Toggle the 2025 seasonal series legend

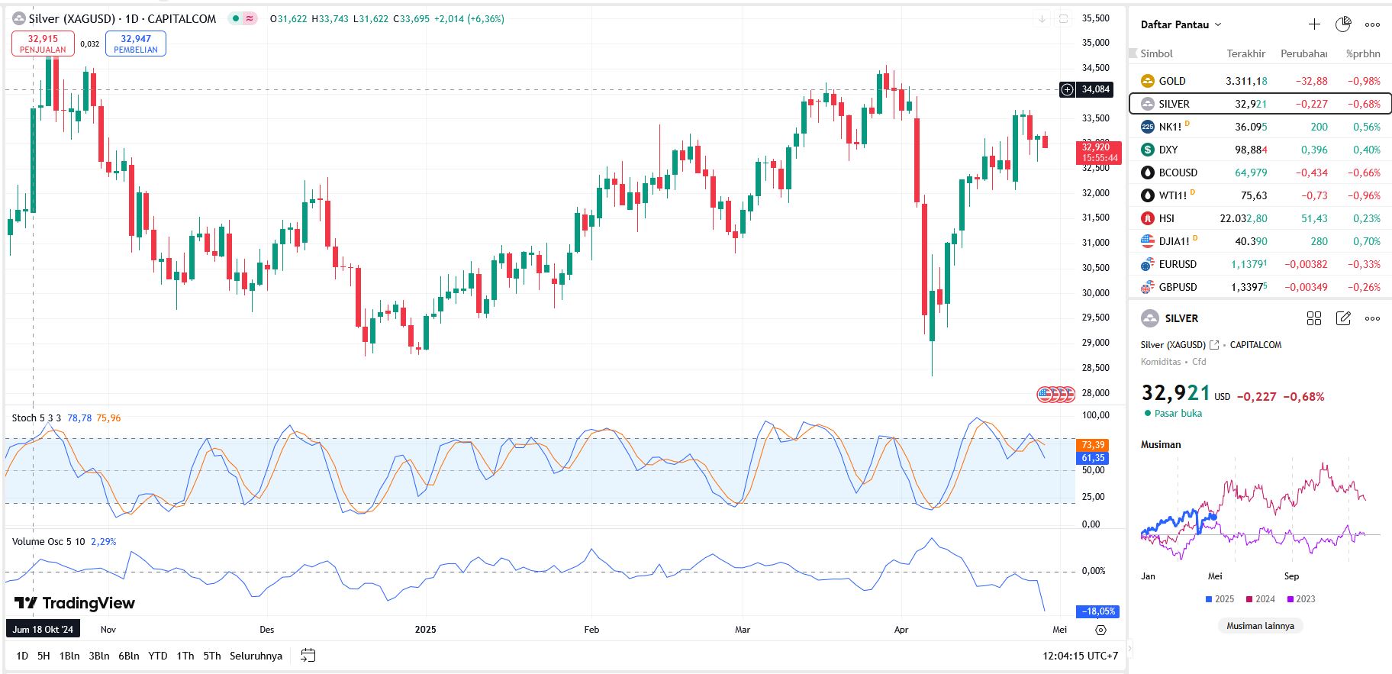[1220, 599]
